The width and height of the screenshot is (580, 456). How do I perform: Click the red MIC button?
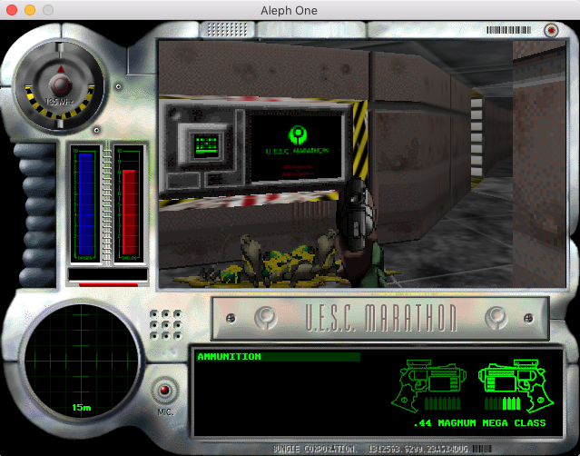click(x=164, y=390)
